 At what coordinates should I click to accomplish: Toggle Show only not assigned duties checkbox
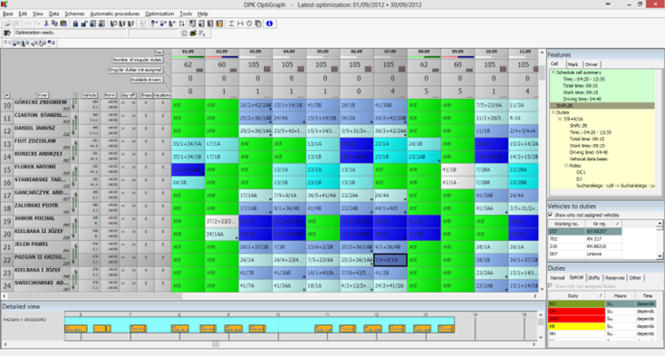(x=551, y=286)
